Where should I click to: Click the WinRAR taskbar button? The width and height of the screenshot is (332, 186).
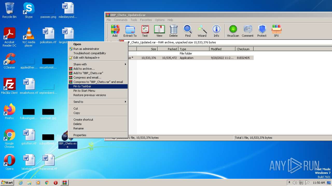(64, 183)
